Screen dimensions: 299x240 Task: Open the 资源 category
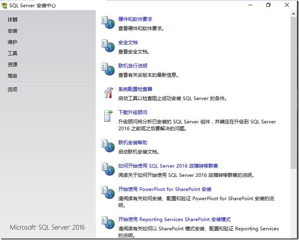12,65
